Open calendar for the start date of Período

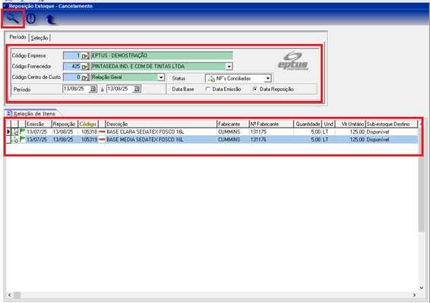pos(93,89)
